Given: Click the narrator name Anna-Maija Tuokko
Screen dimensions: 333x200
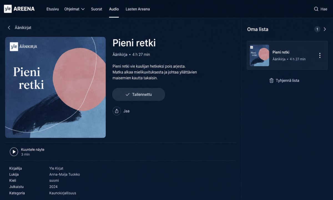Looking at the screenshot, I should [x=65, y=174].
